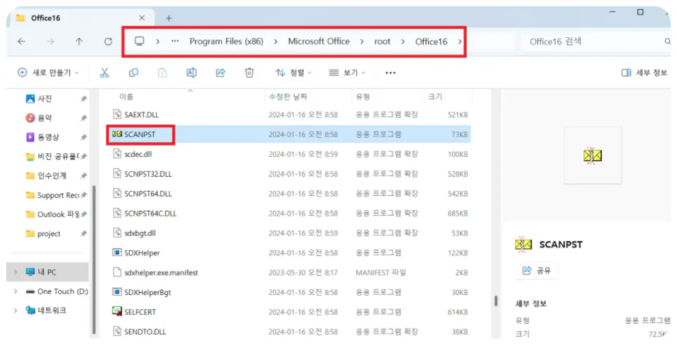Image resolution: width=677 pixels, height=345 pixels.
Task: Click the Rename icon in toolbar
Action: pos(192,73)
